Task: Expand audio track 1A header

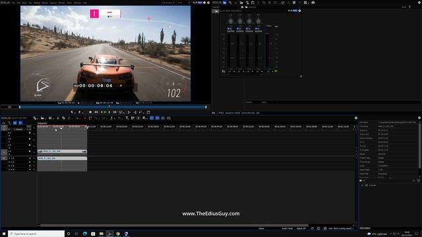Action: [9, 158]
